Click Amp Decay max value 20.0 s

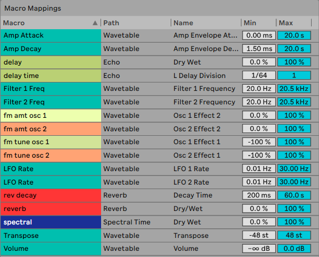[294, 49]
